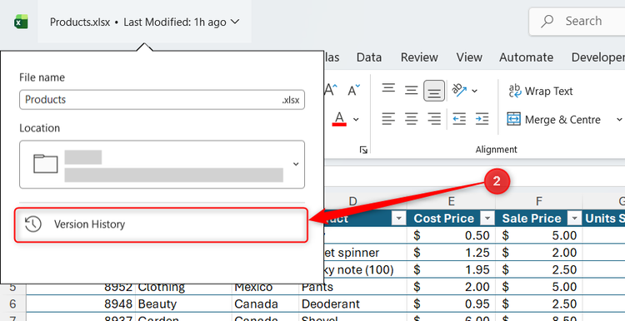
Task: Select cell containing Clothing
Action: [x=184, y=287]
